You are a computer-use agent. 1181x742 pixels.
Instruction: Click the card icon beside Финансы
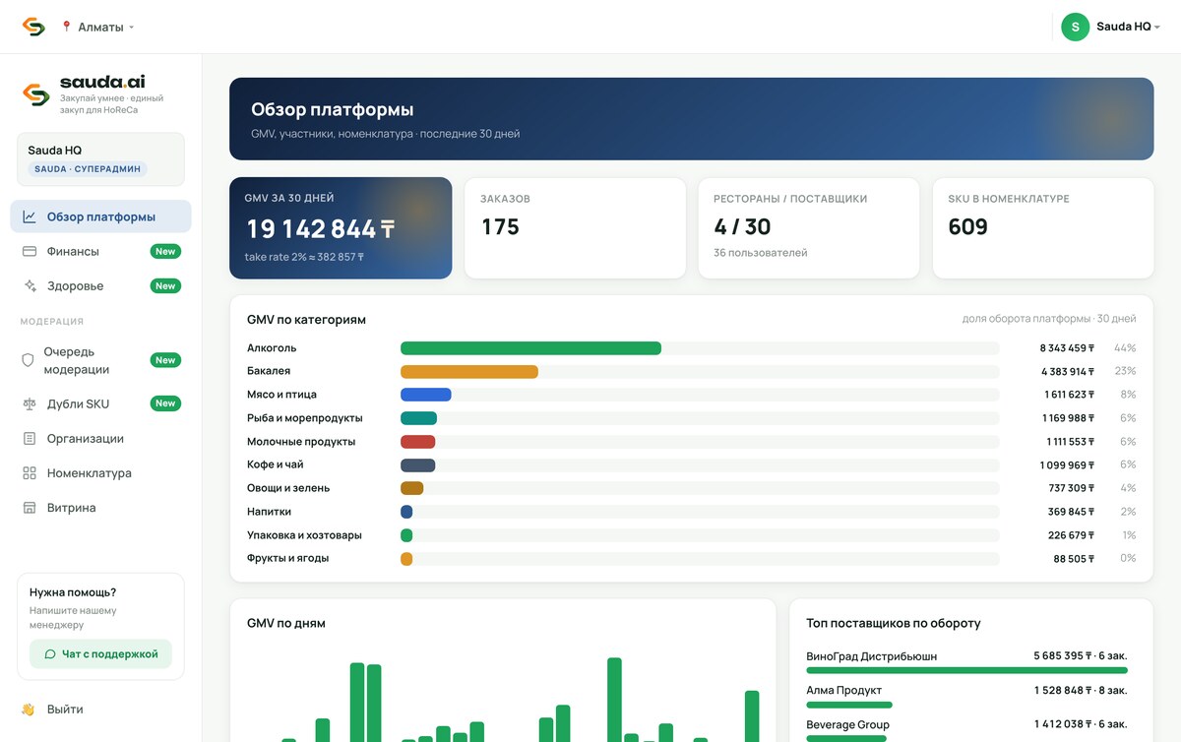30,251
